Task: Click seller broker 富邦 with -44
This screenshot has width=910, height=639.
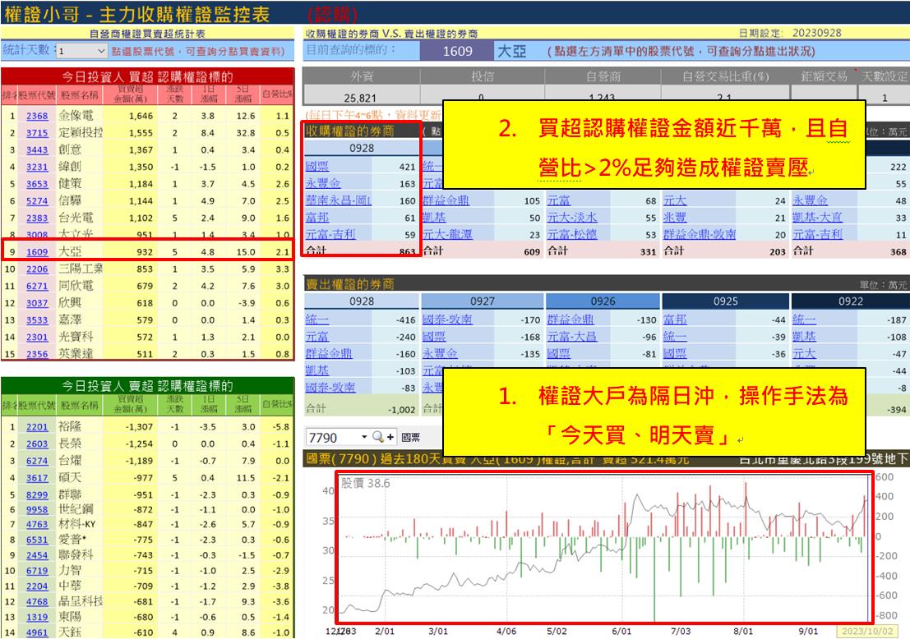Action: [675, 319]
